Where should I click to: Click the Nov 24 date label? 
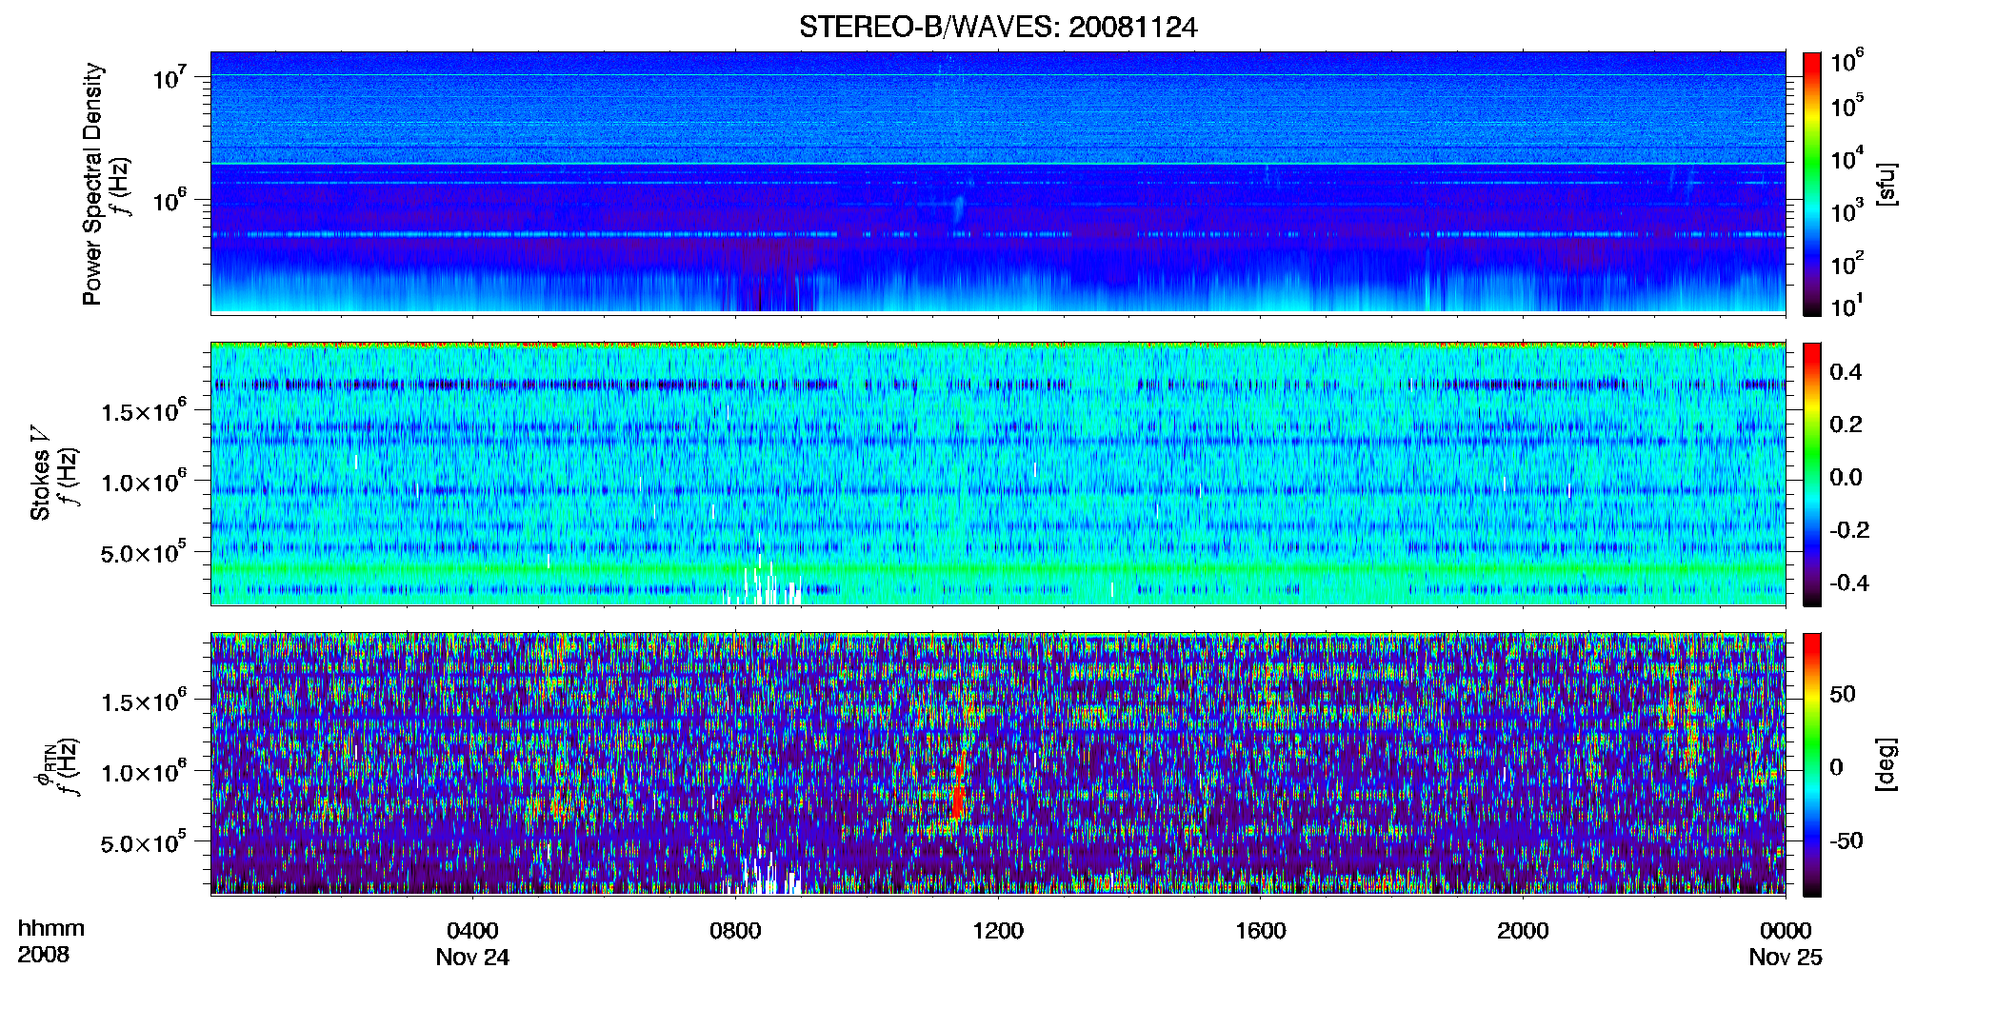(472, 958)
